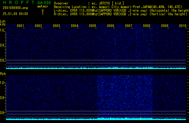Click the R-ch UV5R 113.900Mhz description line

click(120, 14)
